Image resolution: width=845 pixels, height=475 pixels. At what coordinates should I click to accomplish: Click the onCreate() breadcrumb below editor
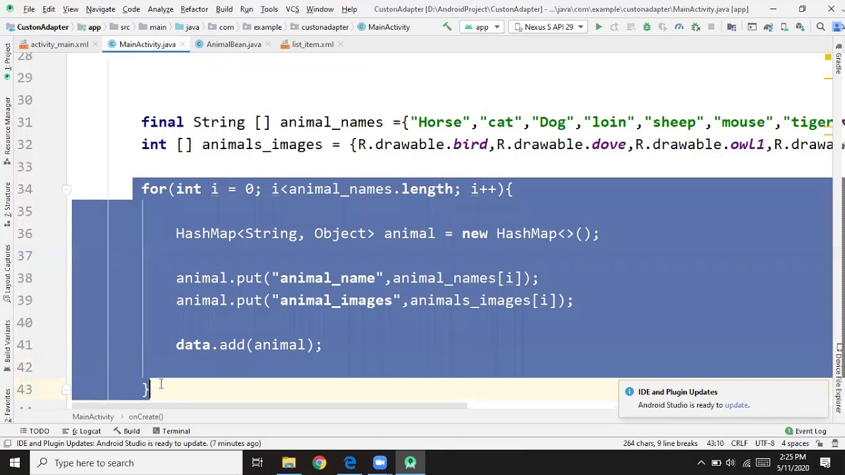(146, 417)
